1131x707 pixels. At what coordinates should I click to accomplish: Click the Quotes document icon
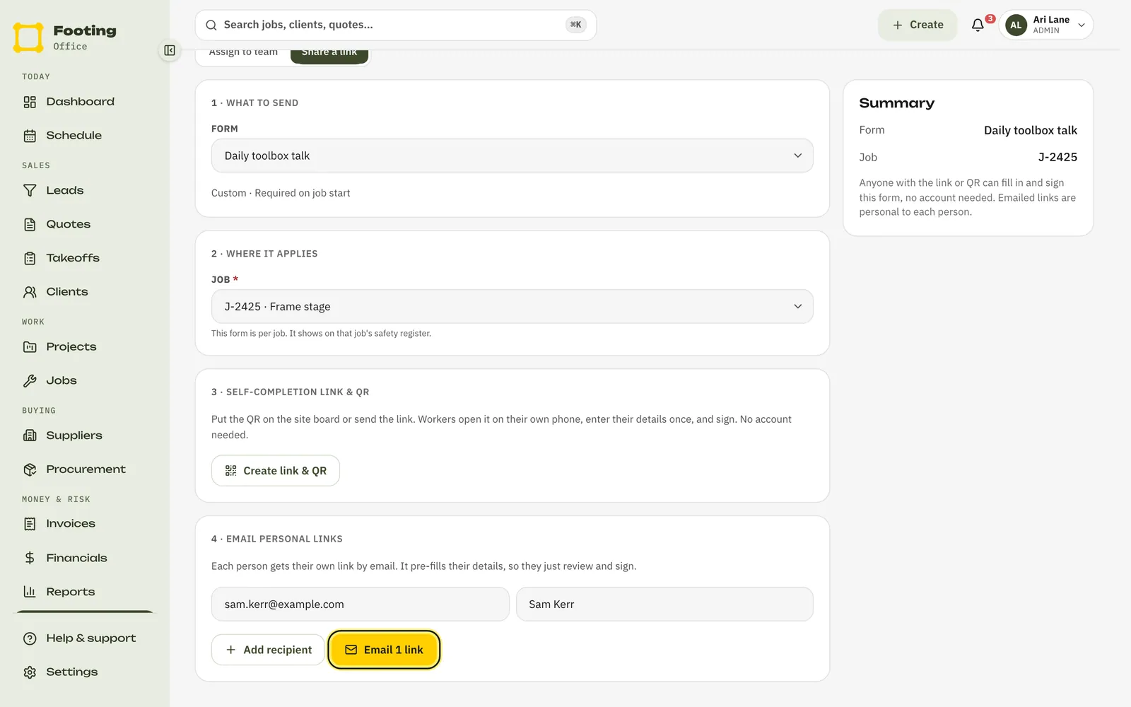[30, 225]
